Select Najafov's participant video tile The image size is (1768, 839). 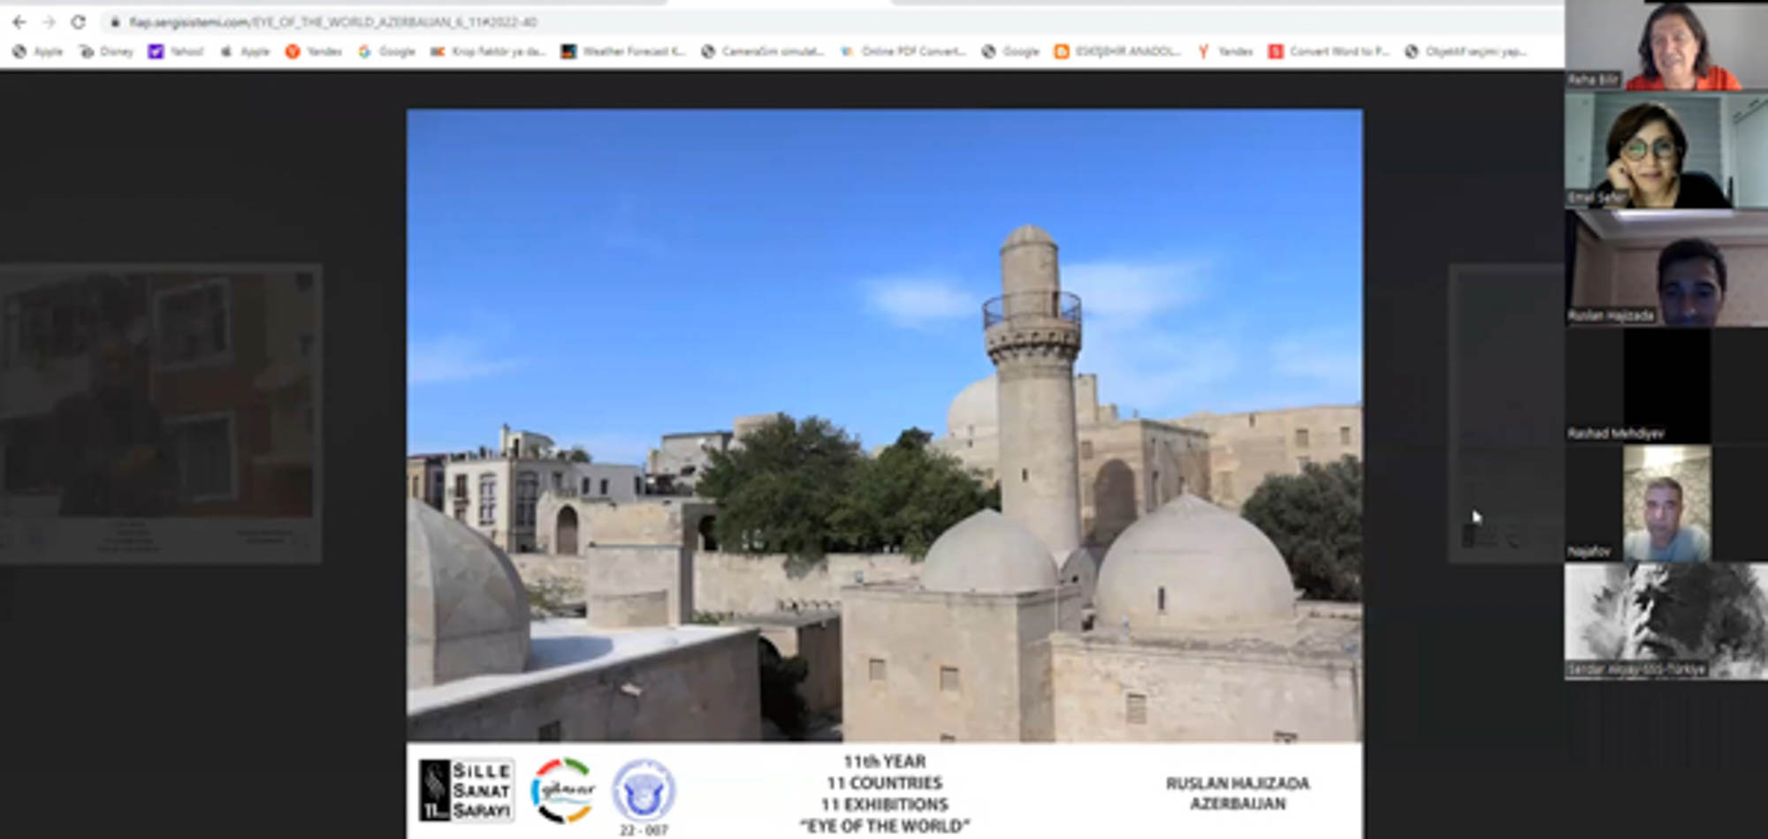1665,503
